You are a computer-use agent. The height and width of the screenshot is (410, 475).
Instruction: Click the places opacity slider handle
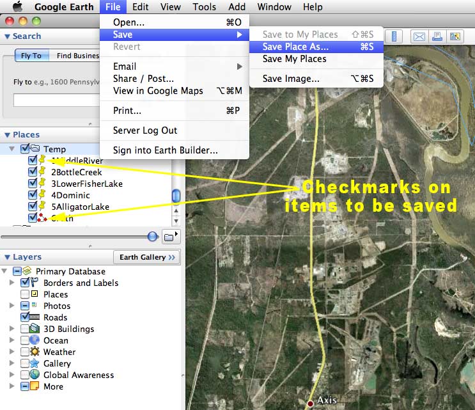[x=153, y=237]
